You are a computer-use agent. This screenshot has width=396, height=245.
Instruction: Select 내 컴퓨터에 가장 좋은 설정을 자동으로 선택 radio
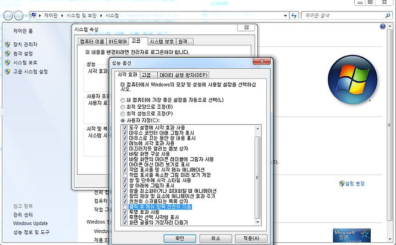coord(123,100)
